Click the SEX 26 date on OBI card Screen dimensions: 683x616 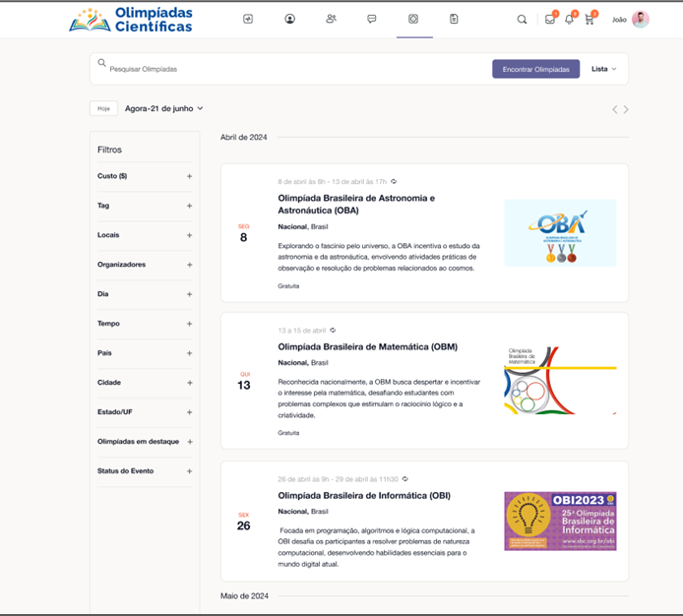coord(243,522)
